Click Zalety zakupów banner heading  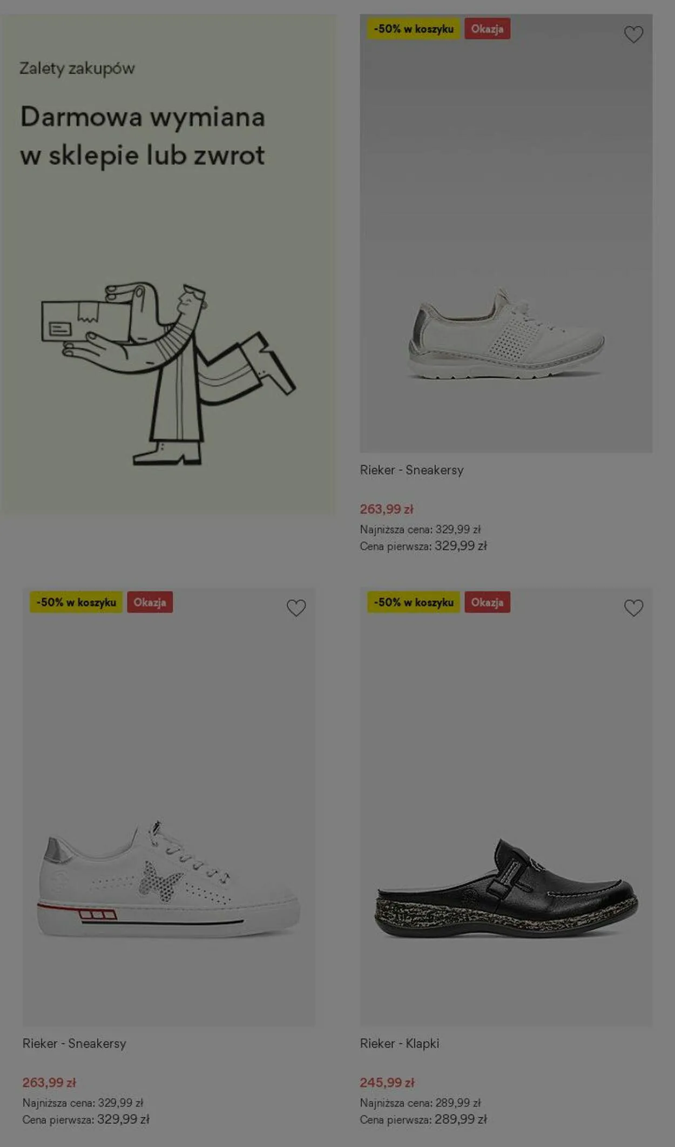[77, 69]
